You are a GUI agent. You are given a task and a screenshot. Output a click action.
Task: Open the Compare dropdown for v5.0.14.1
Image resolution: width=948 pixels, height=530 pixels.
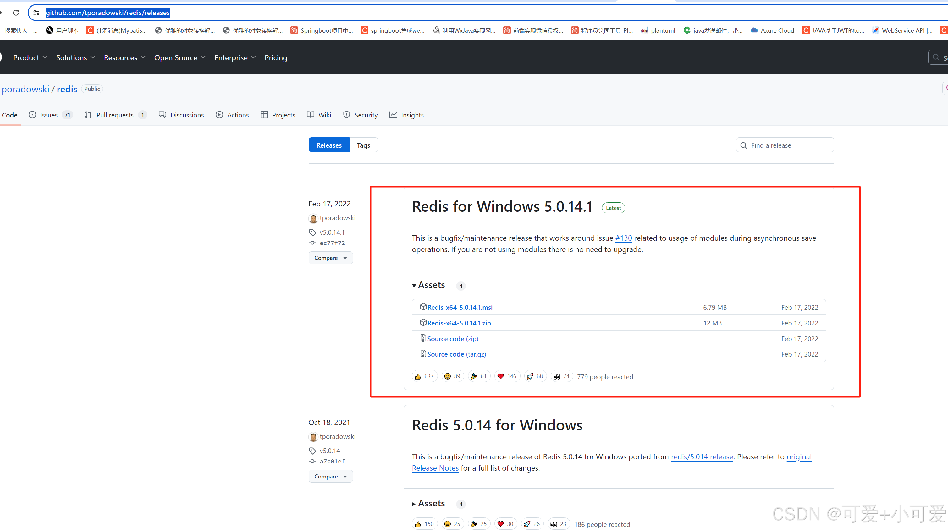click(330, 258)
